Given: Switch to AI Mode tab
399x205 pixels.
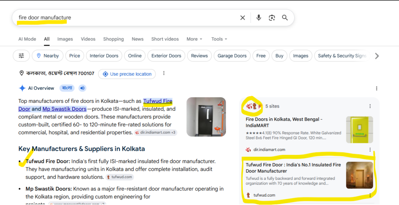Looking at the screenshot, I should pyautogui.click(x=27, y=39).
